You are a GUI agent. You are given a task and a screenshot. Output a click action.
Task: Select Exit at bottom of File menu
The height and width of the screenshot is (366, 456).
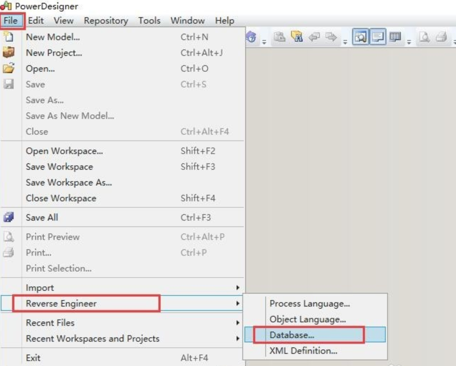(x=122, y=358)
